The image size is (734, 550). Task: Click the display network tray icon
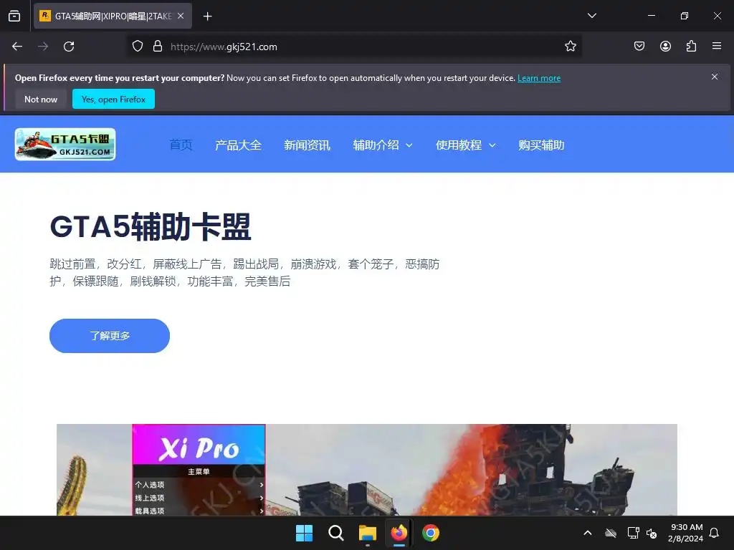633,533
